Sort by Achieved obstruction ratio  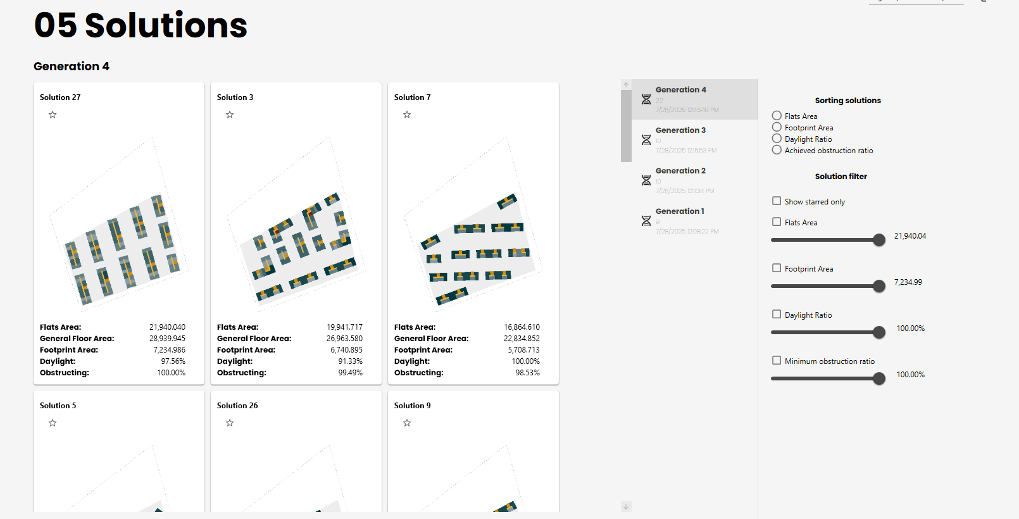pos(777,150)
